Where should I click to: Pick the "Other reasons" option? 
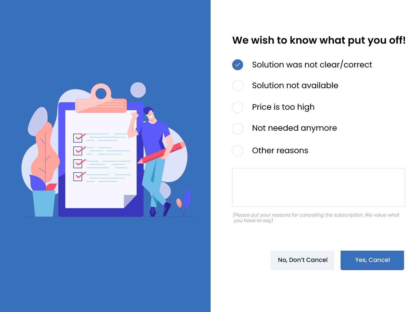(x=238, y=151)
